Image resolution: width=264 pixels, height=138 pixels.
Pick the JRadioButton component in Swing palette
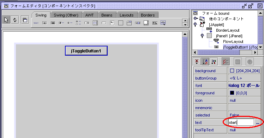(70, 23)
